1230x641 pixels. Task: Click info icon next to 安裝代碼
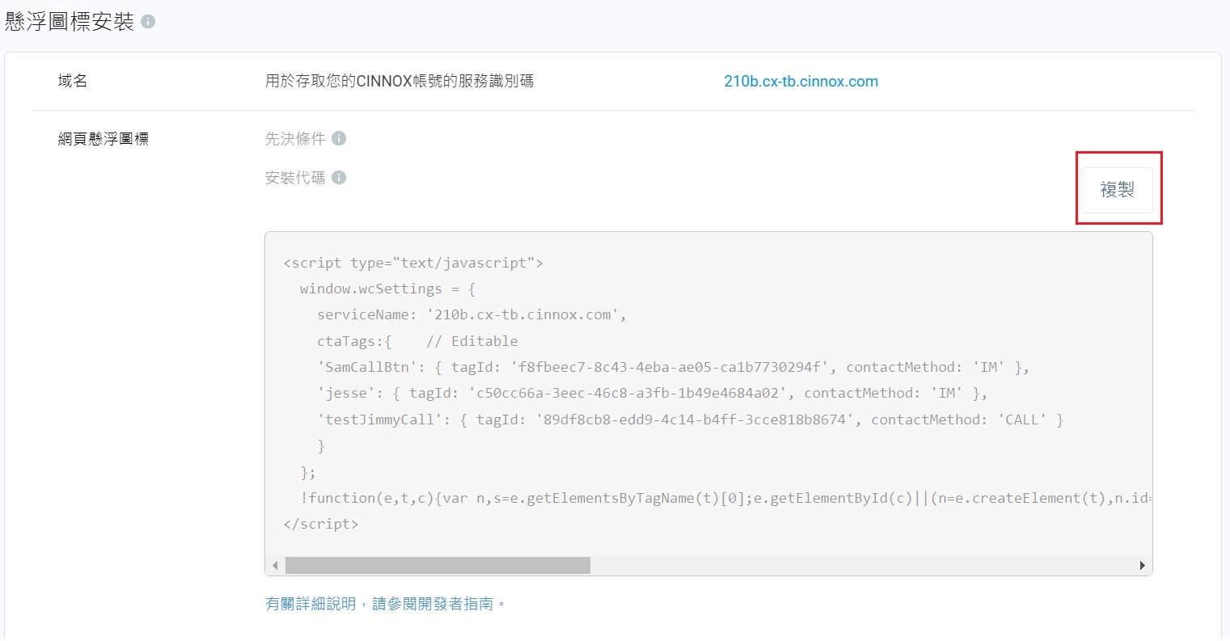point(339,177)
